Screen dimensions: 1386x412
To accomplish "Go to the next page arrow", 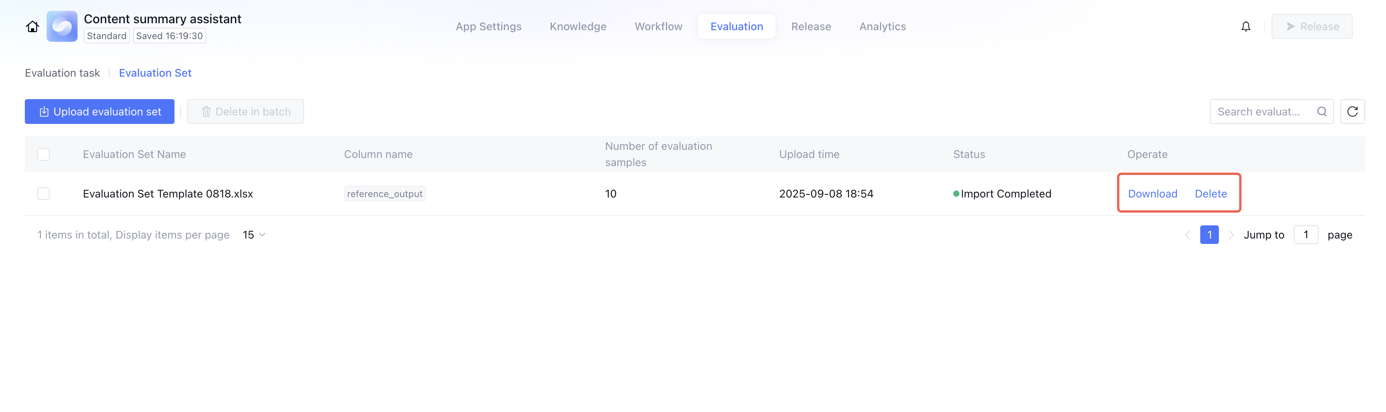I will point(1231,235).
